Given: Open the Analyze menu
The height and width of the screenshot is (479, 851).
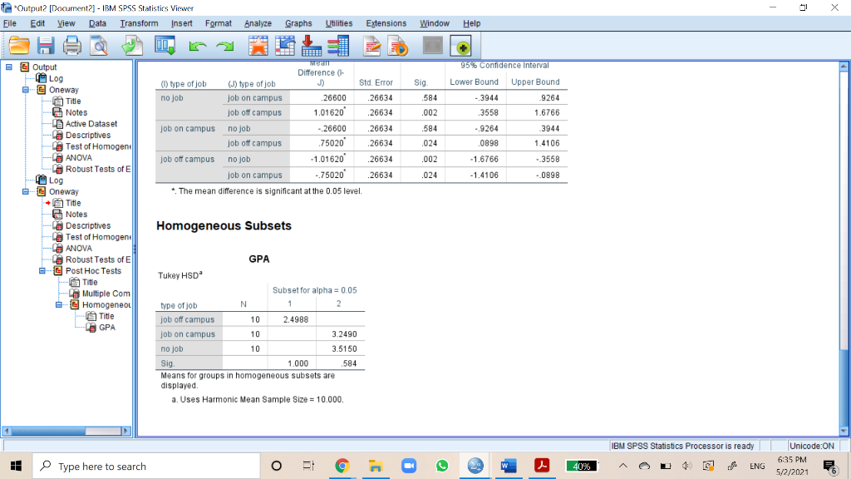Looking at the screenshot, I should click(258, 23).
